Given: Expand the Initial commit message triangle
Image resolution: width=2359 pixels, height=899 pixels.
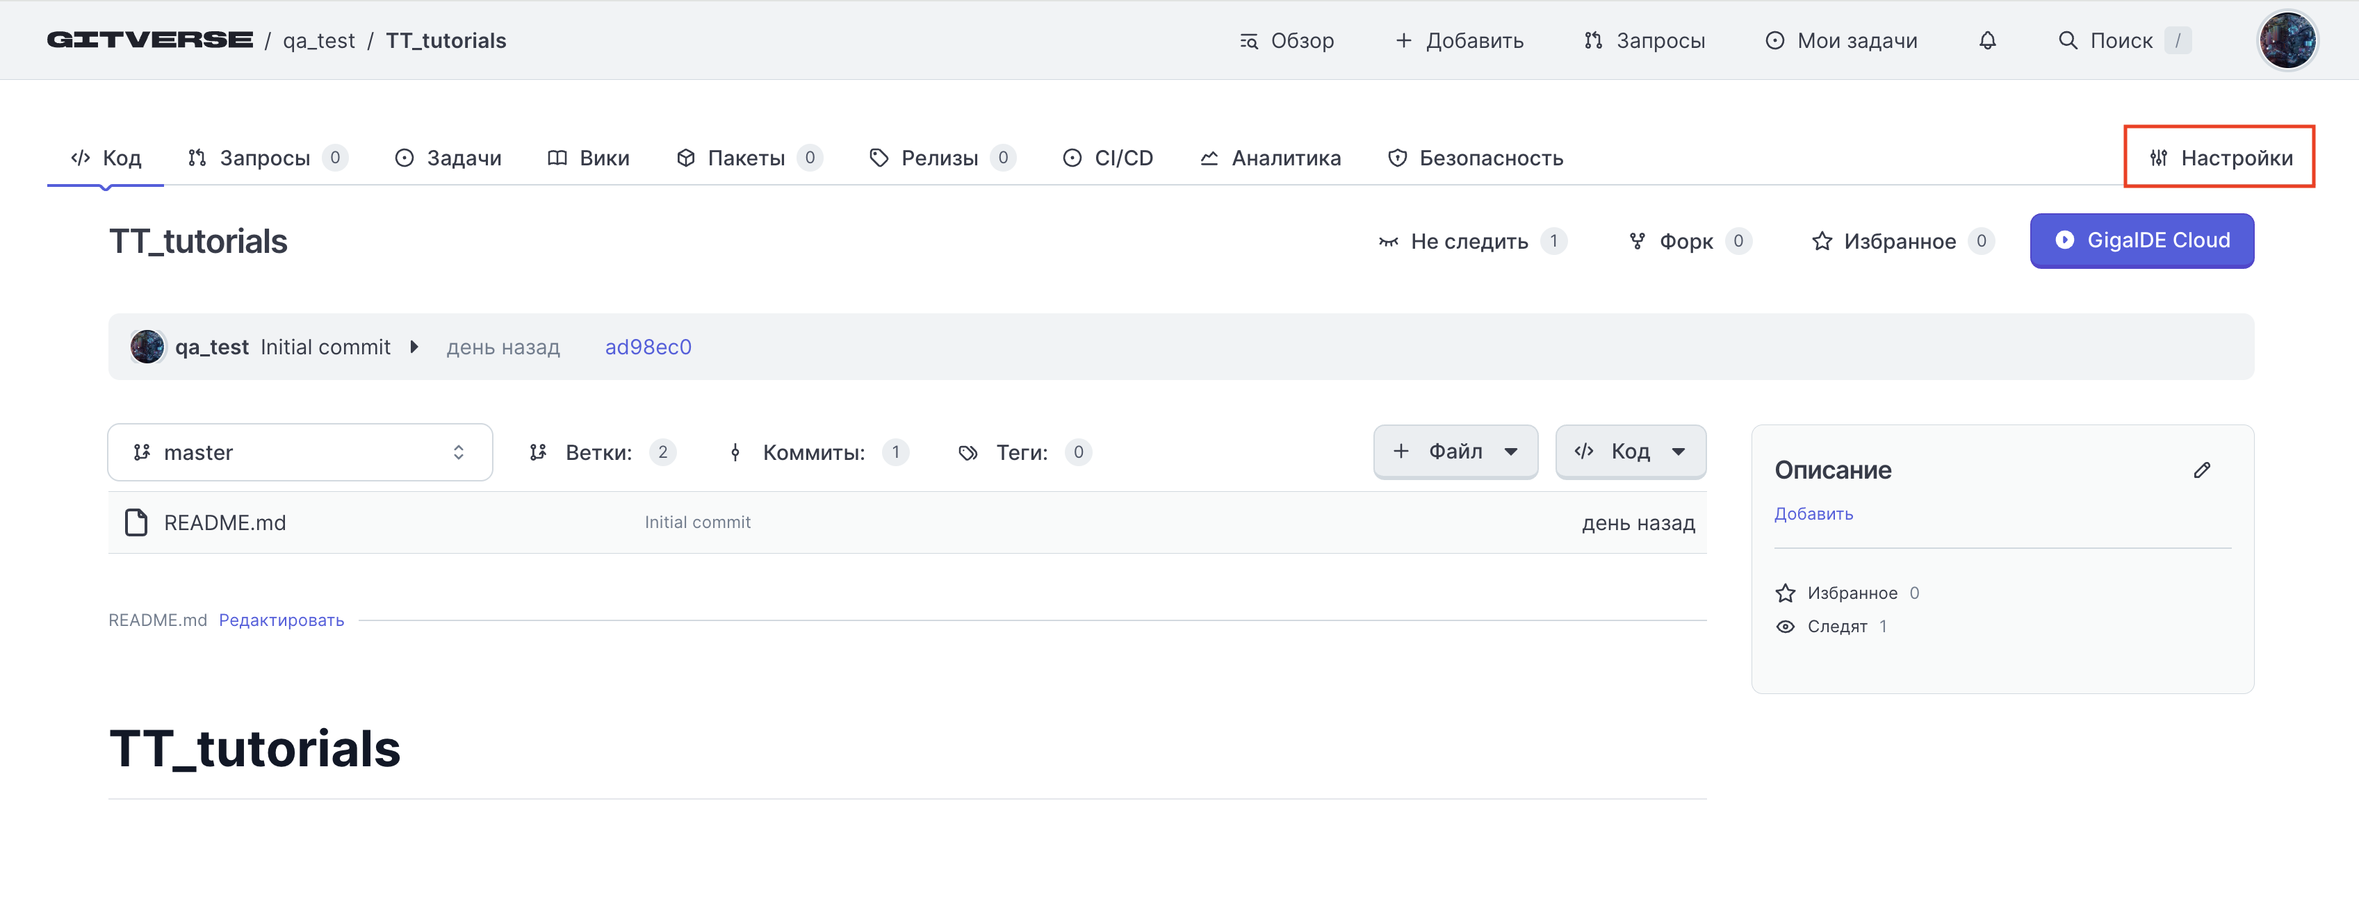Looking at the screenshot, I should 414,347.
